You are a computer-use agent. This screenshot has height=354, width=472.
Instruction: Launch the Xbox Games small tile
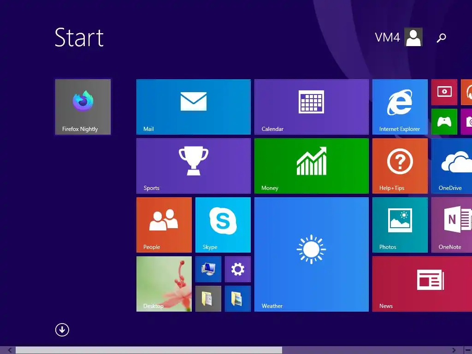click(444, 122)
